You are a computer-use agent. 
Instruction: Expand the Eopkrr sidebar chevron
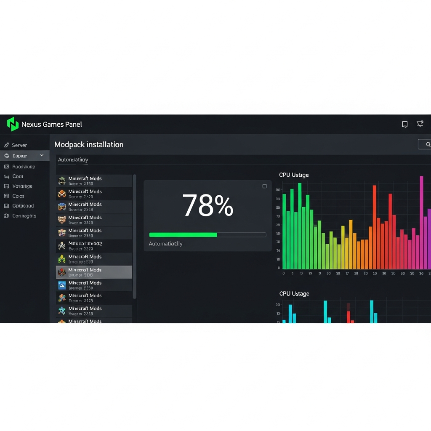point(42,156)
